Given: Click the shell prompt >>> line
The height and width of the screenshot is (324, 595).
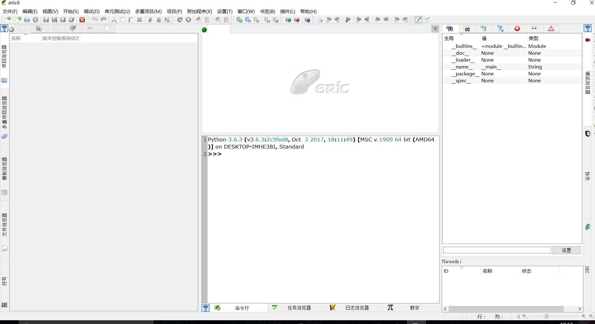Looking at the screenshot, I should [x=215, y=154].
